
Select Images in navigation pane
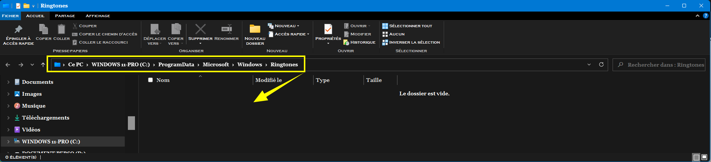32,94
